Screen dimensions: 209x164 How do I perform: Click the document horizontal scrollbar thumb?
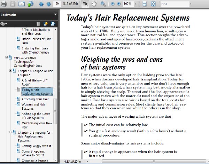[x=154, y=161]
